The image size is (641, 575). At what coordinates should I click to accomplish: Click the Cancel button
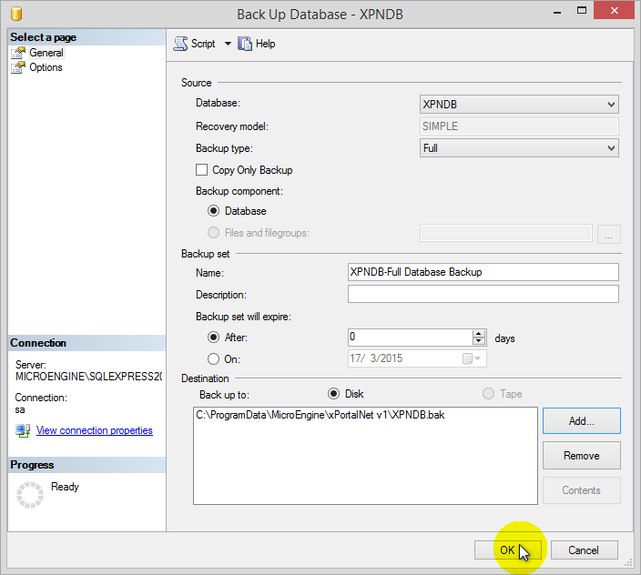pos(584,550)
